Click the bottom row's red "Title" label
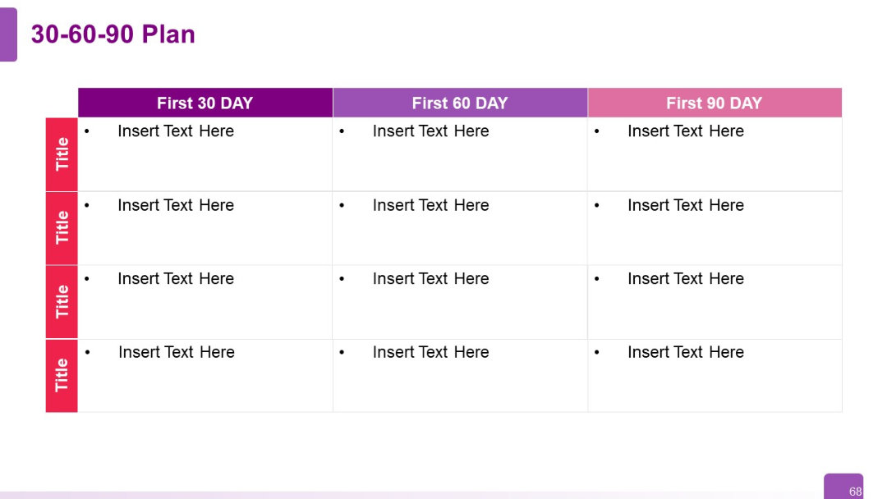The image size is (887, 499). 62,375
